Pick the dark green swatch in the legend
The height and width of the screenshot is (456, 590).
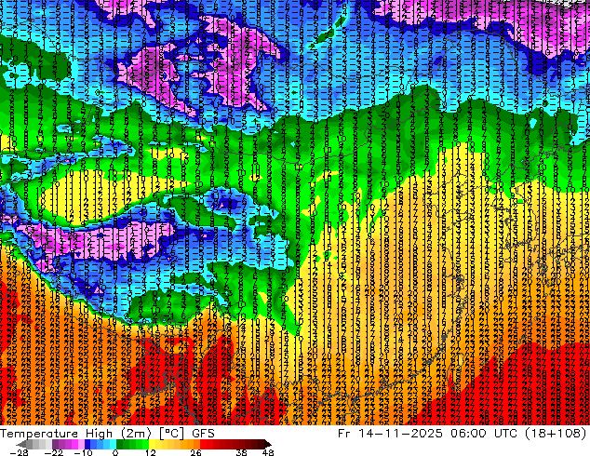(x=120, y=444)
